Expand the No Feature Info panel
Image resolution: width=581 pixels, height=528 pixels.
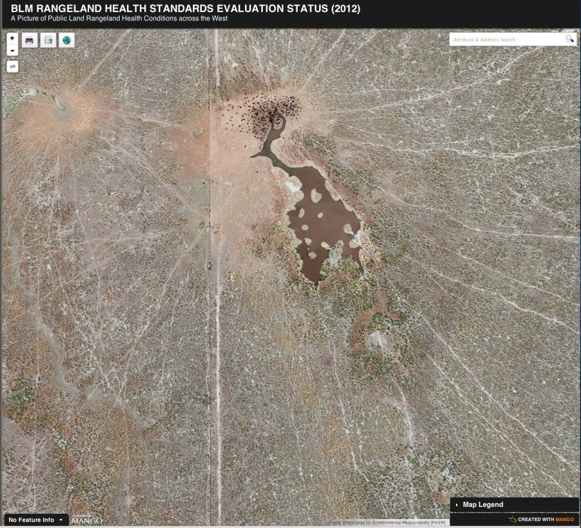[36, 519]
